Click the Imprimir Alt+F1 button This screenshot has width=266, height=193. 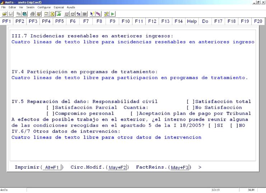point(52,167)
